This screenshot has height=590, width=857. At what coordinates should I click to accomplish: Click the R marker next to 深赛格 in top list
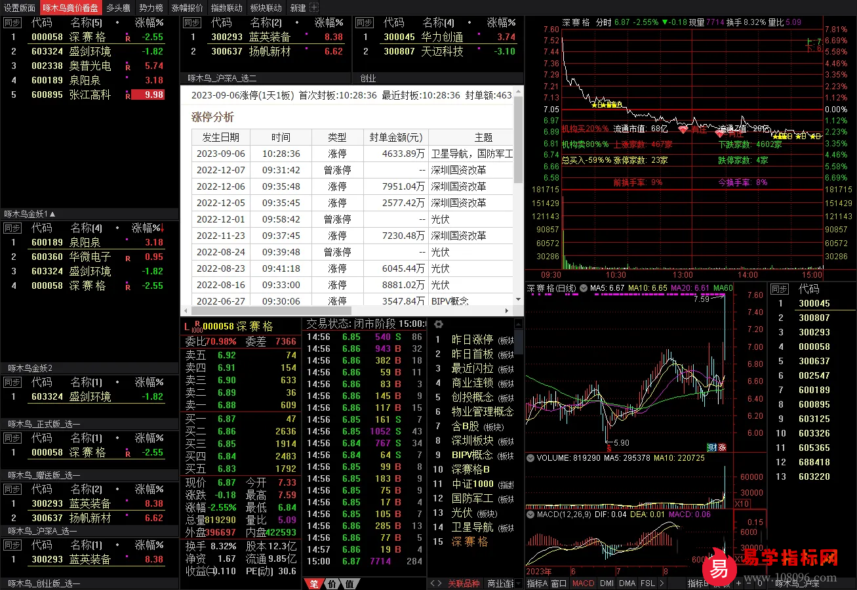[128, 39]
